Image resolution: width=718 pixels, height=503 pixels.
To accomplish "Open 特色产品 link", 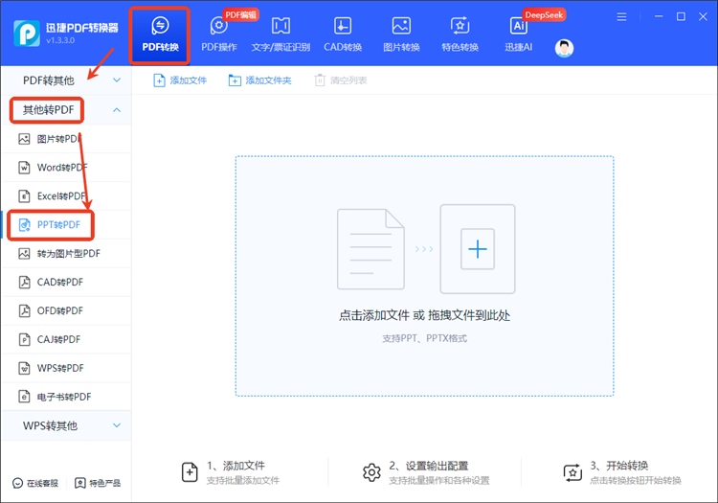I will (x=98, y=483).
